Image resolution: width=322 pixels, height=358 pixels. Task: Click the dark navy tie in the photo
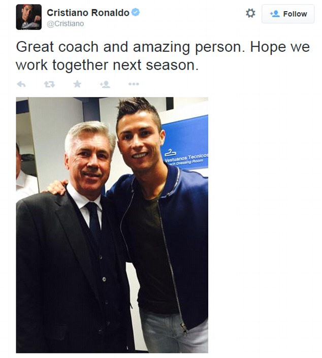tap(94, 218)
